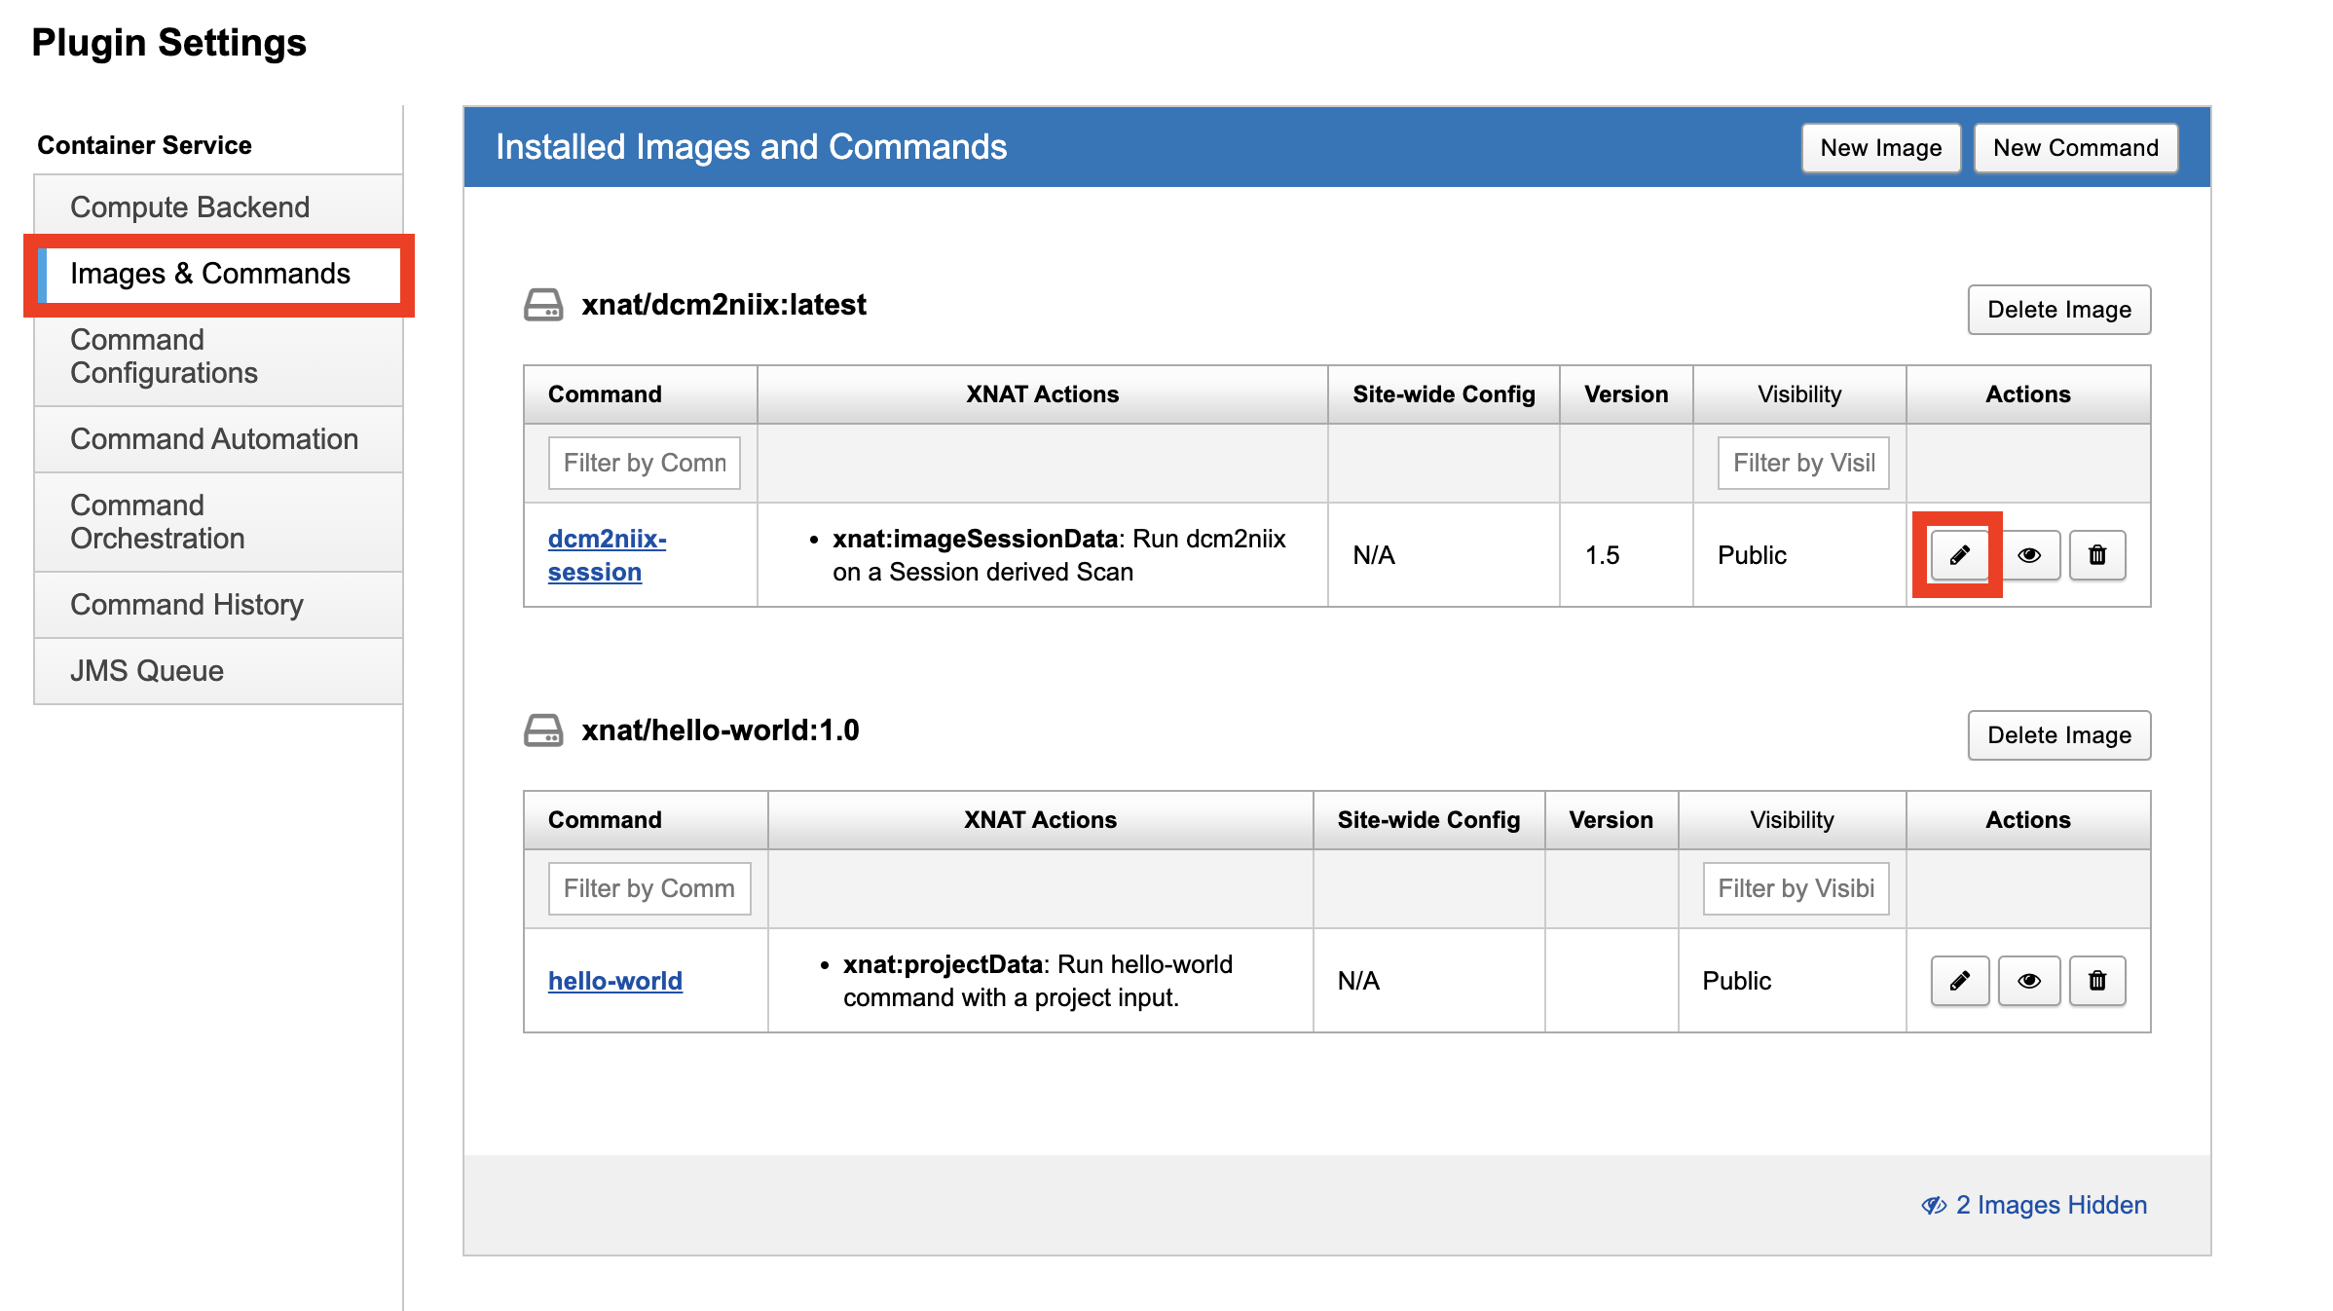Edit the hello-world command with pencil icon
Viewport: 2333px width, 1311px height.
(x=1959, y=981)
